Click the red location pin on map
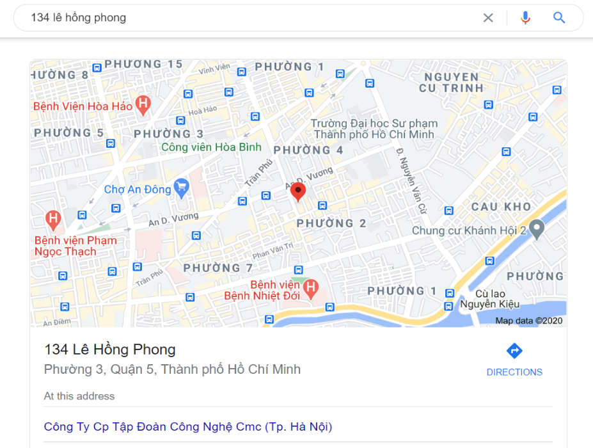Viewport: 593px width, 448px height. 298,192
